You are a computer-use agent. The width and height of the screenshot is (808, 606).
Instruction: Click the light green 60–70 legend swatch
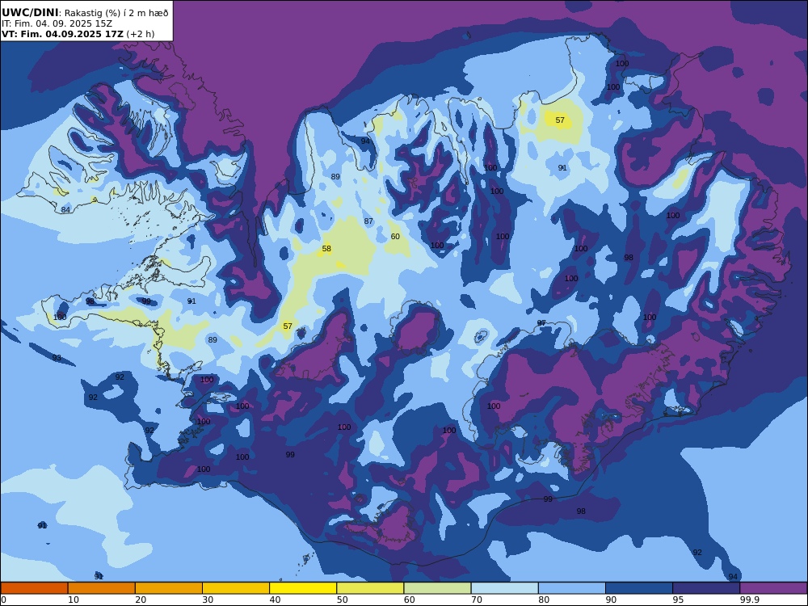(437, 588)
